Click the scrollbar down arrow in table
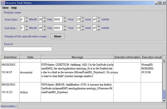Screen dimensions: 167x109 164,101
